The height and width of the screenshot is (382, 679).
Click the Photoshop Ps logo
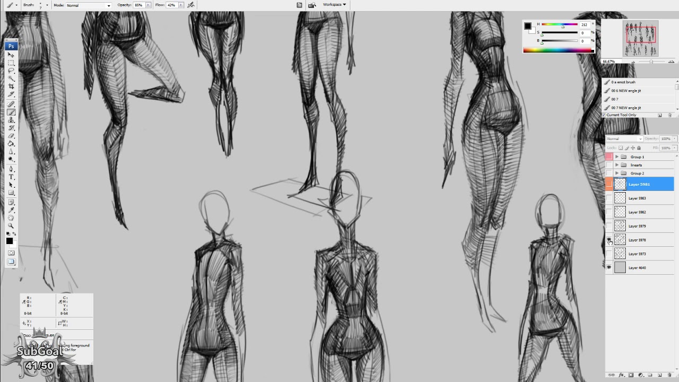pos(11,46)
